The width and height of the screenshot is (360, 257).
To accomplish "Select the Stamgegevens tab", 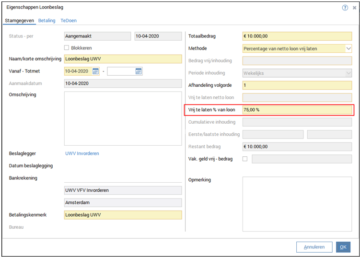I will (x=19, y=21).
